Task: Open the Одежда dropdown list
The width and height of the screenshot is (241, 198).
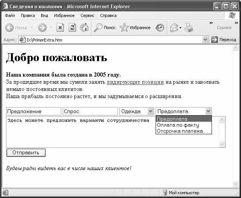Action: [150, 111]
